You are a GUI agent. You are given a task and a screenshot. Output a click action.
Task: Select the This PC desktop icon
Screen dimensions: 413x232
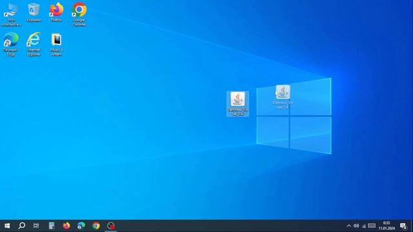(x=11, y=14)
